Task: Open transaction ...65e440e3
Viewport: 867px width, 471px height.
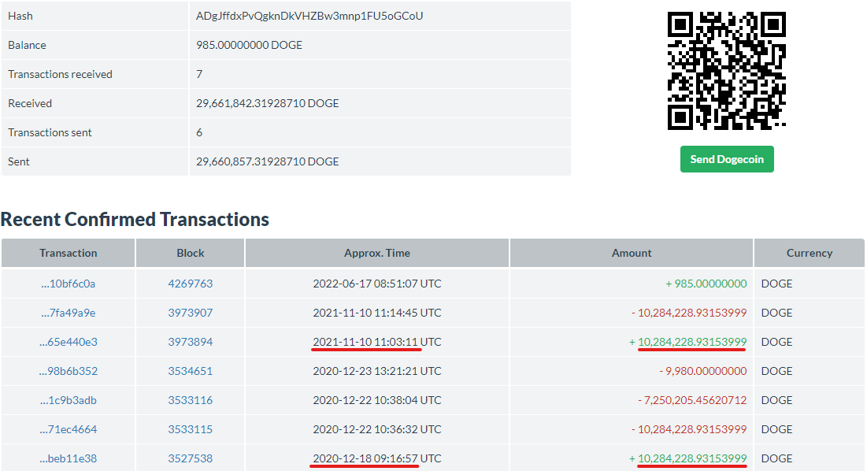Action: pyautogui.click(x=68, y=342)
